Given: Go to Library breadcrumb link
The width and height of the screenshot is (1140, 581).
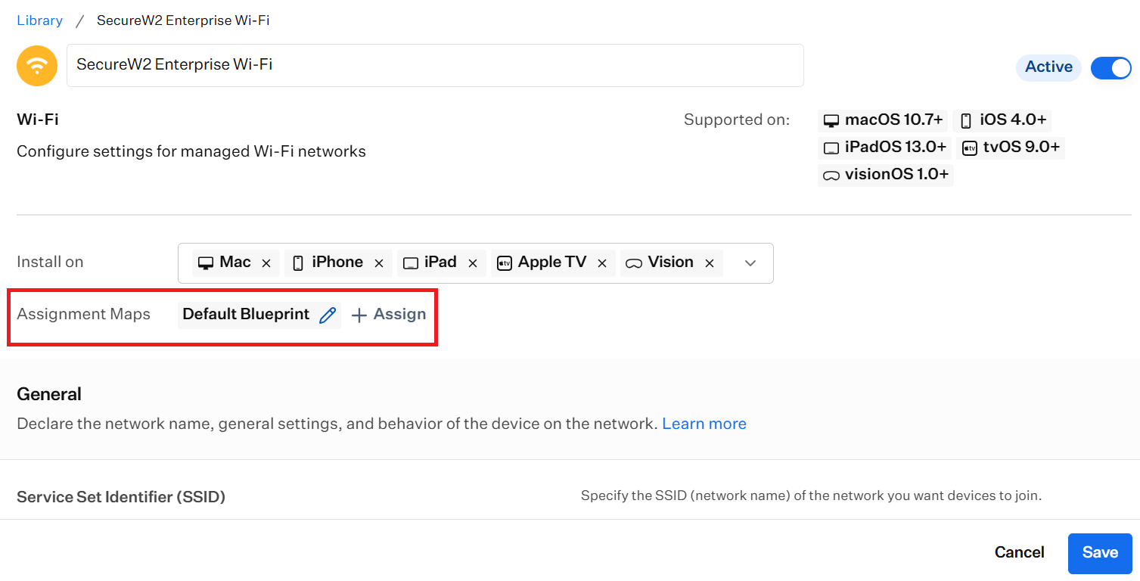Looking at the screenshot, I should click(x=39, y=20).
